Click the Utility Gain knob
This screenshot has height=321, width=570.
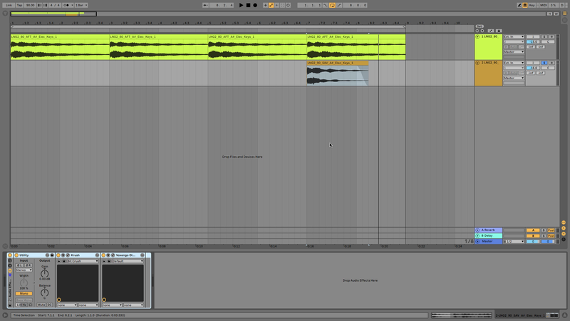(44, 273)
